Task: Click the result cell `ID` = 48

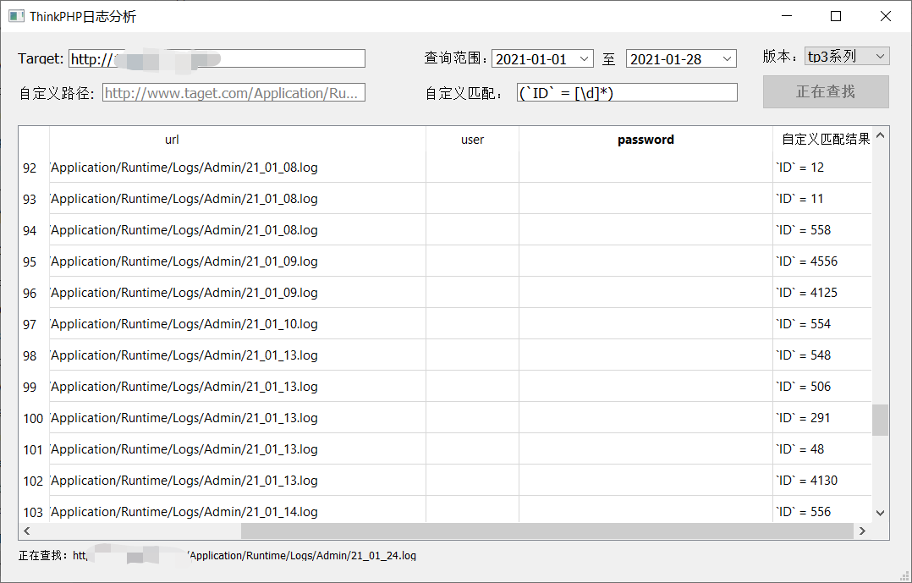Action: click(822, 450)
